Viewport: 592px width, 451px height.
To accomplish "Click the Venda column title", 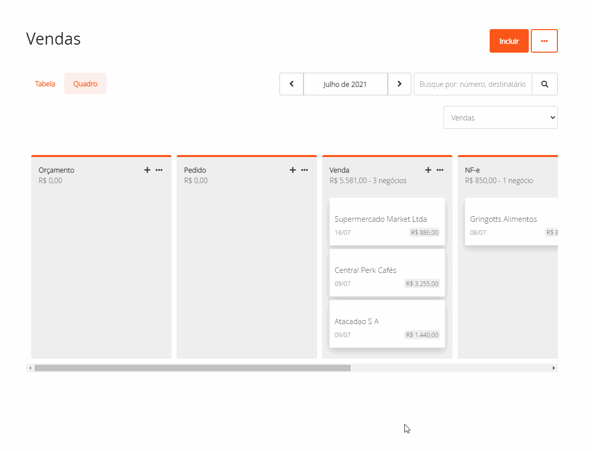I will (x=340, y=170).
